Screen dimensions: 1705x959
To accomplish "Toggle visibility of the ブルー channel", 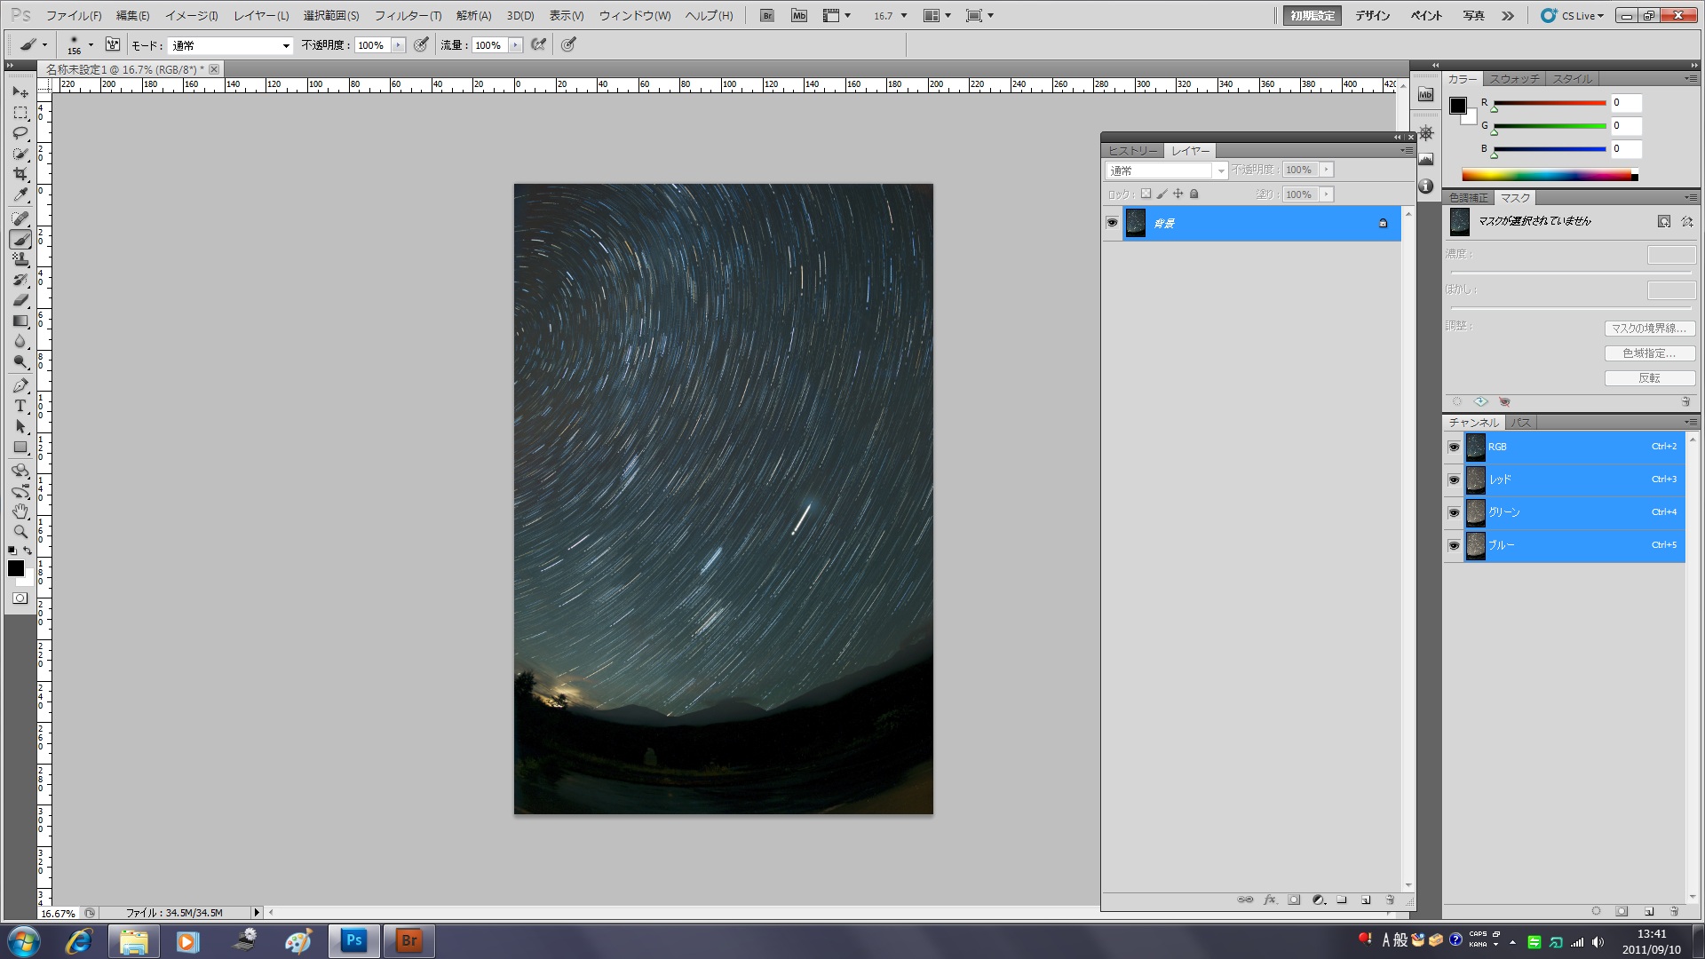I will pos(1454,545).
